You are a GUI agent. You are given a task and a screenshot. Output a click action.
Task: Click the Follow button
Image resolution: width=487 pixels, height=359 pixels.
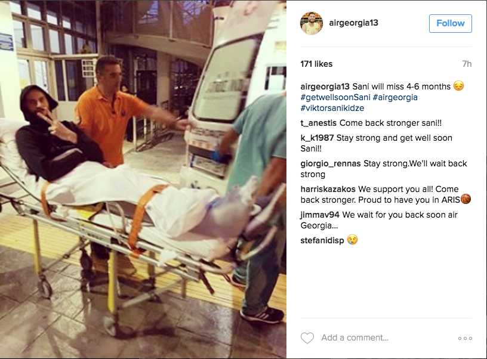451,23
